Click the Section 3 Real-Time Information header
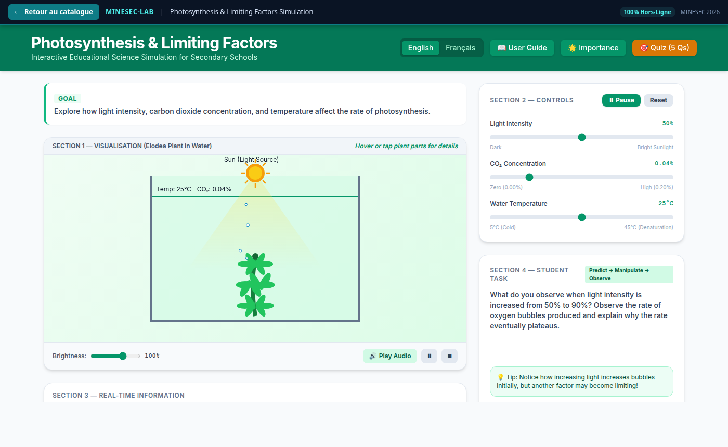Image resolution: width=728 pixels, height=447 pixels. (119, 396)
